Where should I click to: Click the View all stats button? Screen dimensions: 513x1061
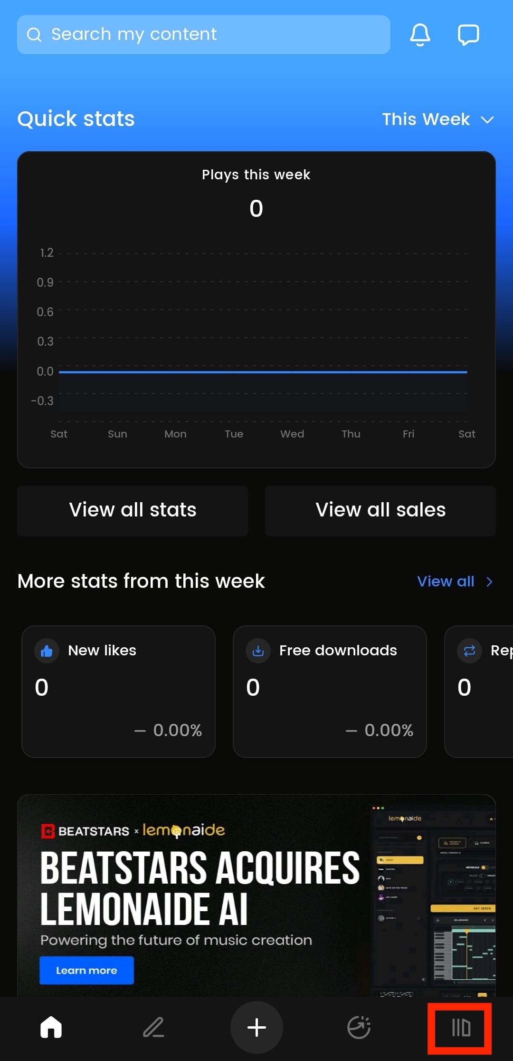(133, 510)
